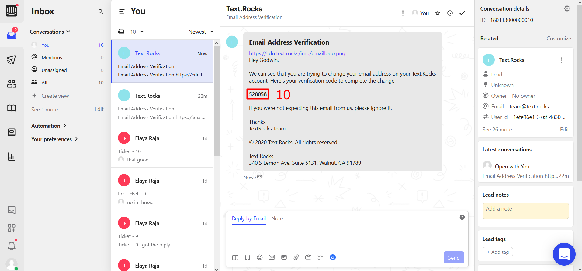Open the emaillogo.png link
The height and width of the screenshot is (271, 582).
click(297, 53)
